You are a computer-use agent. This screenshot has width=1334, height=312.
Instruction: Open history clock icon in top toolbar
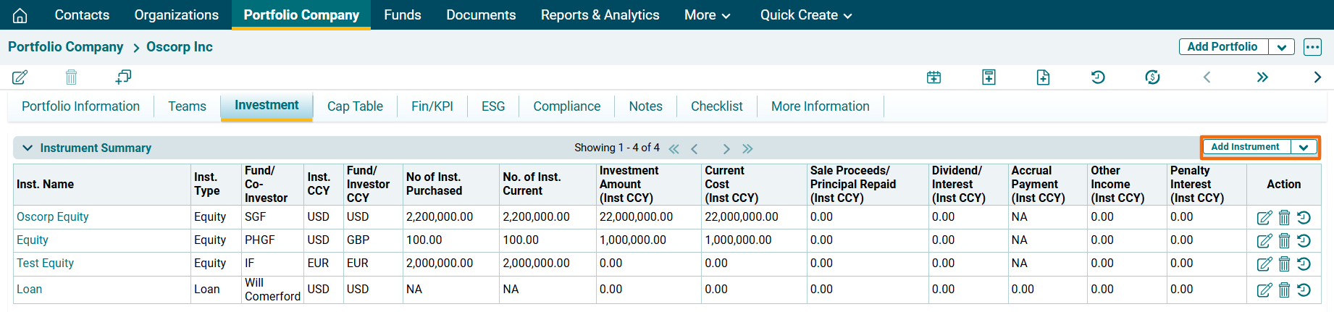coord(1098,77)
